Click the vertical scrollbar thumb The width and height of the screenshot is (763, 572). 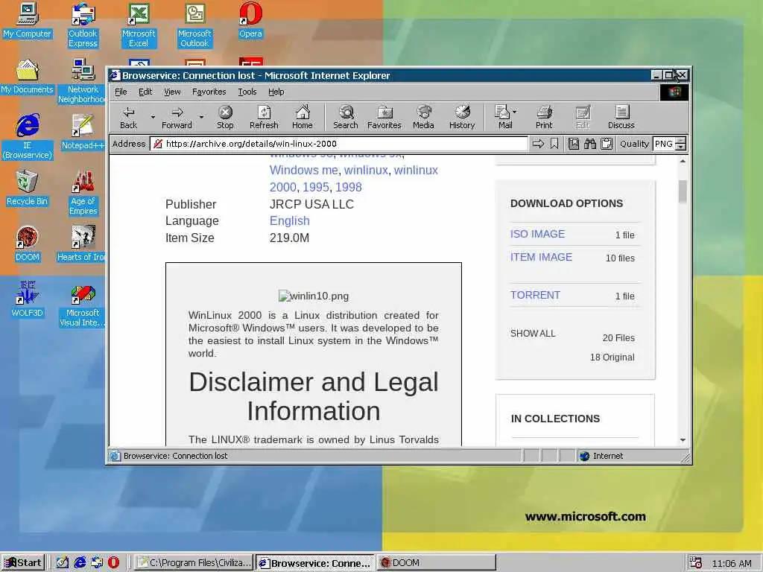(x=683, y=191)
